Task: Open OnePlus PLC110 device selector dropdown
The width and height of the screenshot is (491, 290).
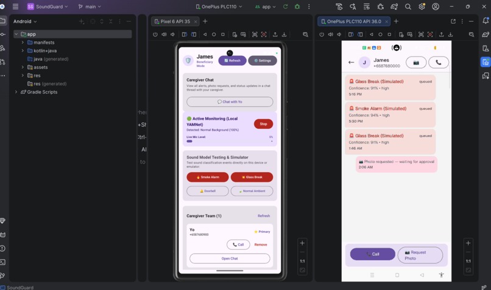Action: [x=219, y=7]
